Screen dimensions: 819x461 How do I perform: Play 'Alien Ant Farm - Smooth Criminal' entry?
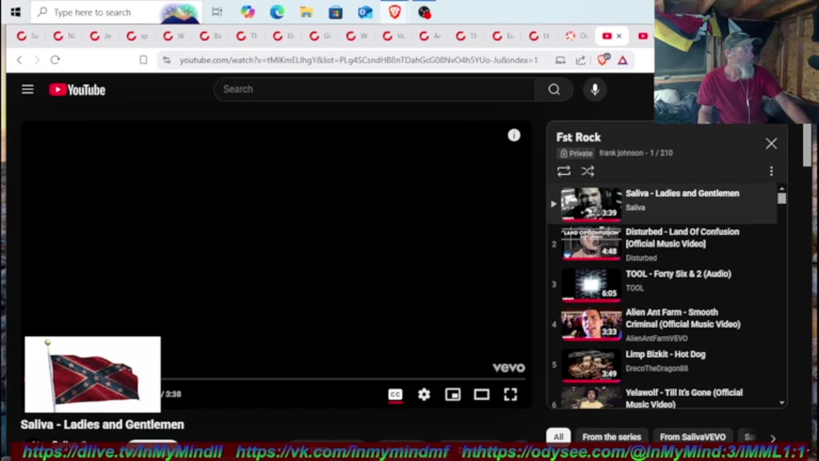[663, 325]
